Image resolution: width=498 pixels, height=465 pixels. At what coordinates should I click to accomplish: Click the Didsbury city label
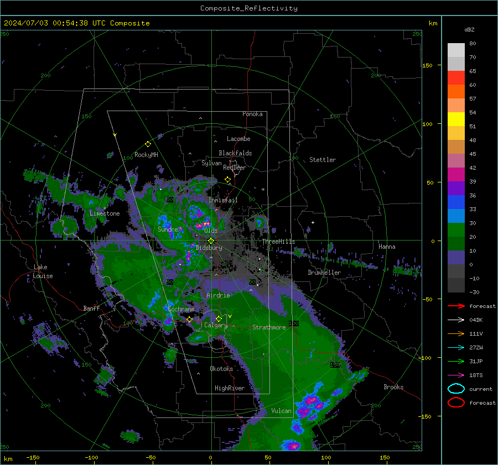click(209, 248)
